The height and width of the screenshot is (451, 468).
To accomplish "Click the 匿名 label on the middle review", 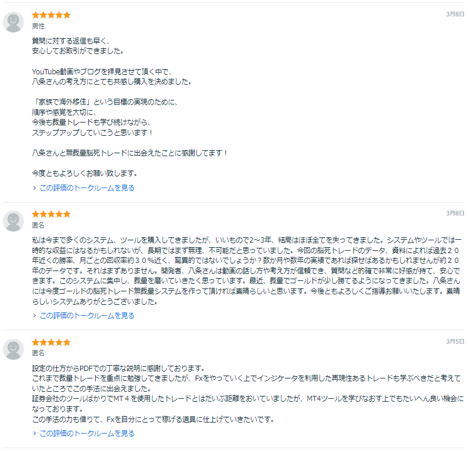I will (38, 225).
